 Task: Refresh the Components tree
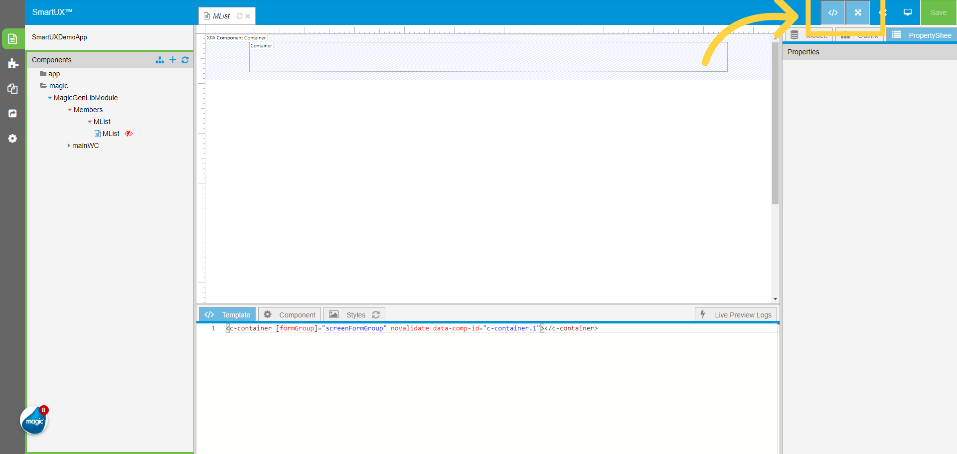[185, 60]
